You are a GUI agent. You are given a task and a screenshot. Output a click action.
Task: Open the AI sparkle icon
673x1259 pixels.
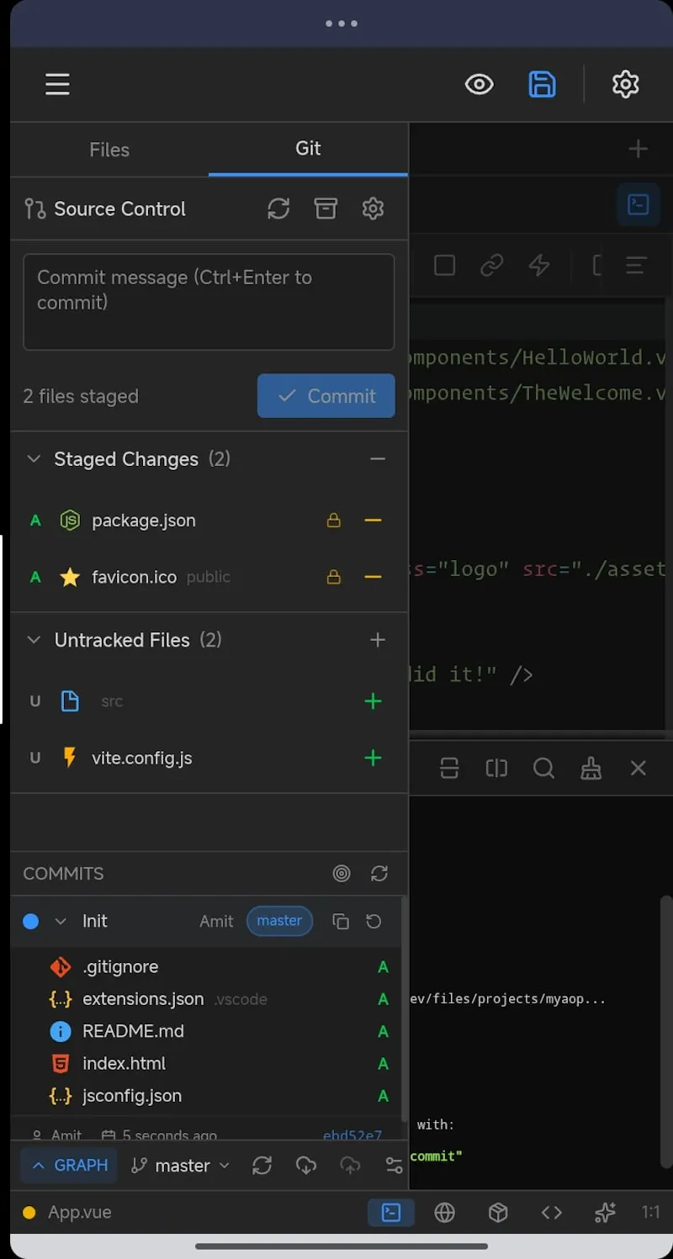(x=605, y=1213)
